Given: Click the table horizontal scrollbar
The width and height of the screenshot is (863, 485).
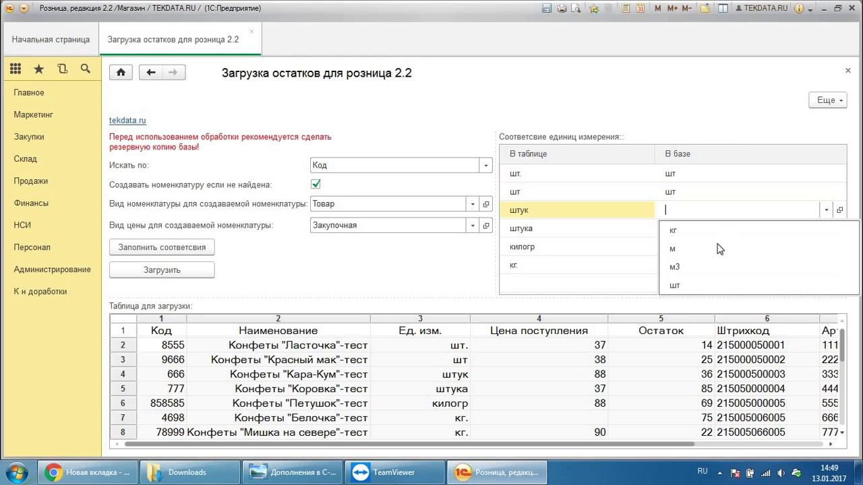Looking at the screenshot, I should pos(409,444).
